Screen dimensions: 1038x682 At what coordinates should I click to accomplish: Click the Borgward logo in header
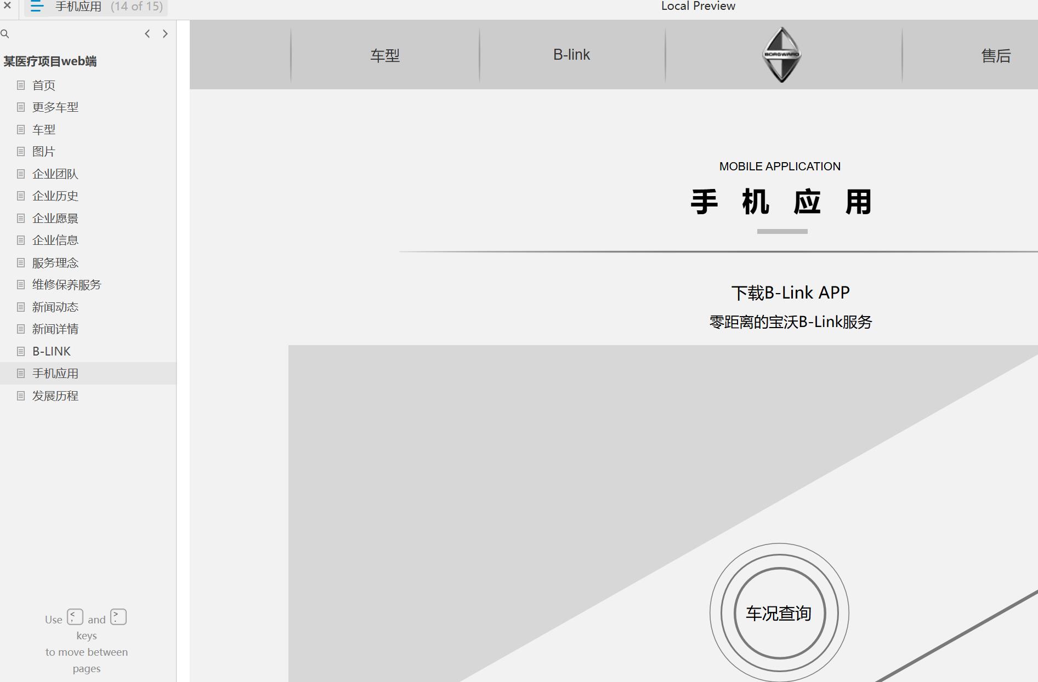pyautogui.click(x=782, y=55)
